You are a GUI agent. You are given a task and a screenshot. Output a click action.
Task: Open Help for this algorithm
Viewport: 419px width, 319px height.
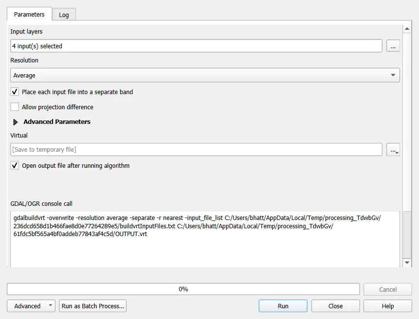coord(388,306)
